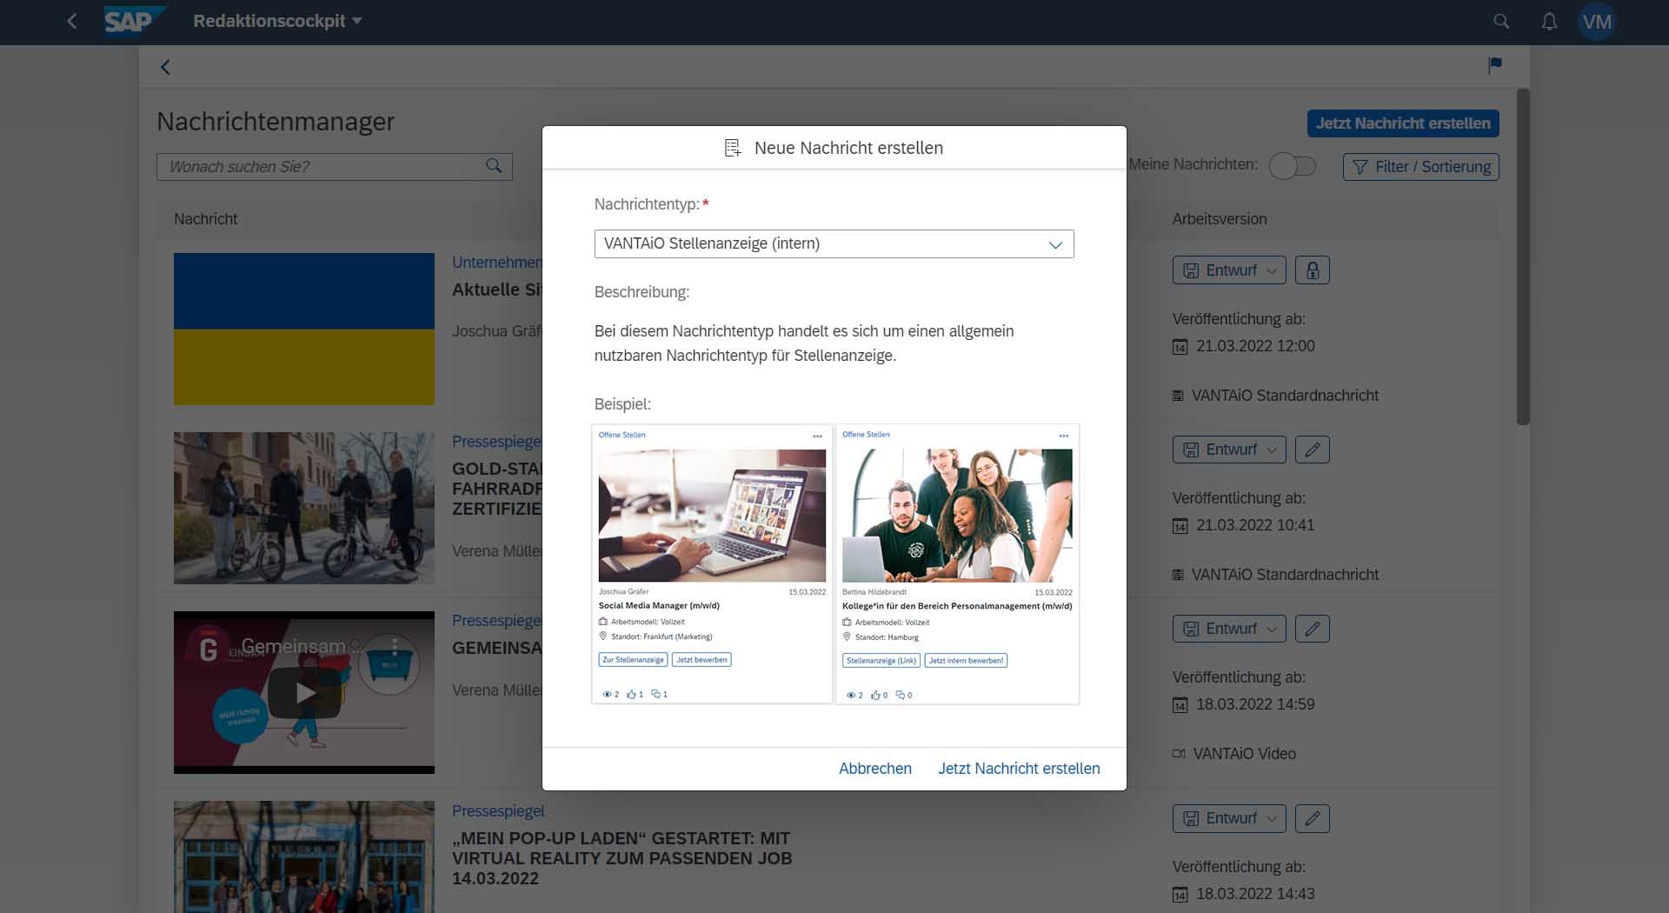
Task: Expand the Nachrichtentyp dropdown
Action: tap(1055, 244)
